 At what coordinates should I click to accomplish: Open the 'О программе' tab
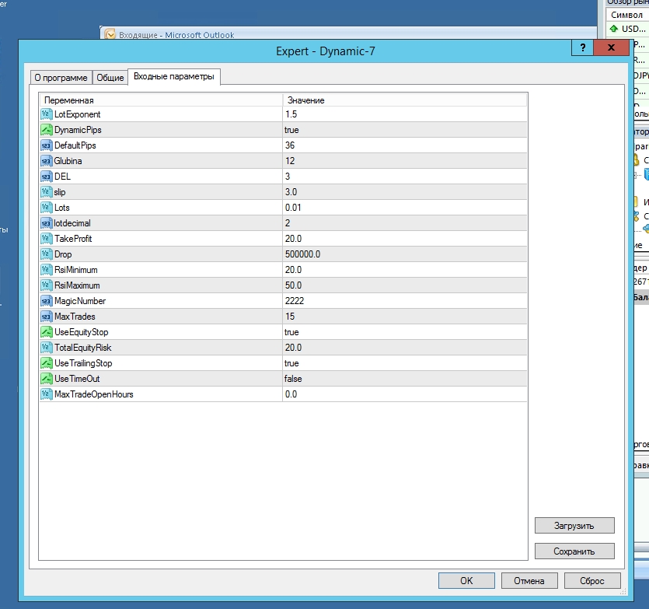click(61, 78)
